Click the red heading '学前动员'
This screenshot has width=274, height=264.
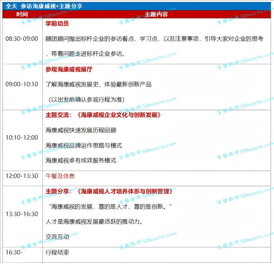tap(57, 23)
